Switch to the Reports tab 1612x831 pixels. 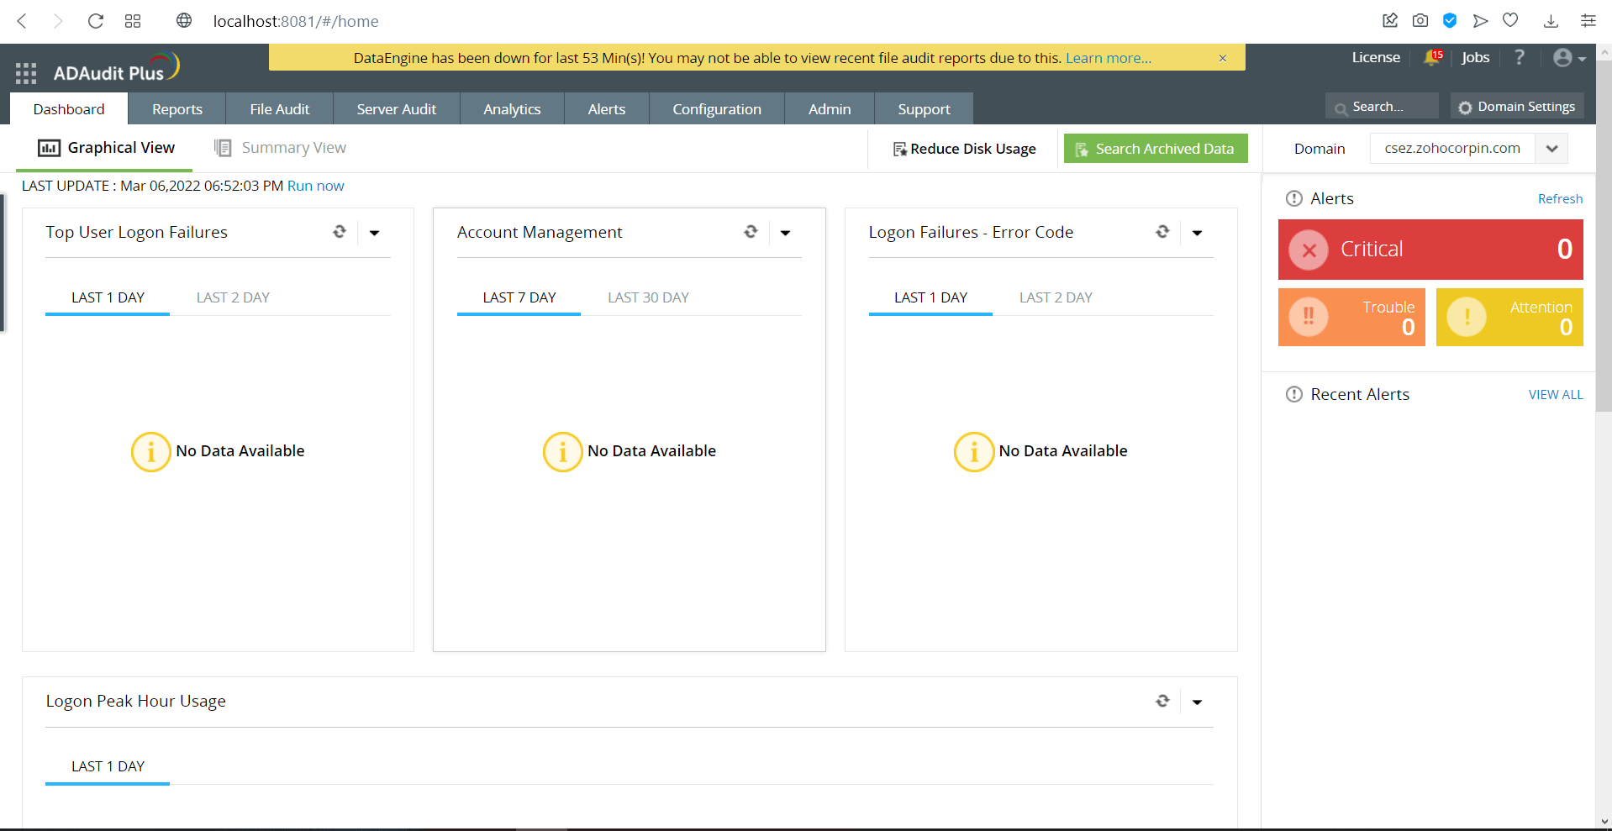176,108
